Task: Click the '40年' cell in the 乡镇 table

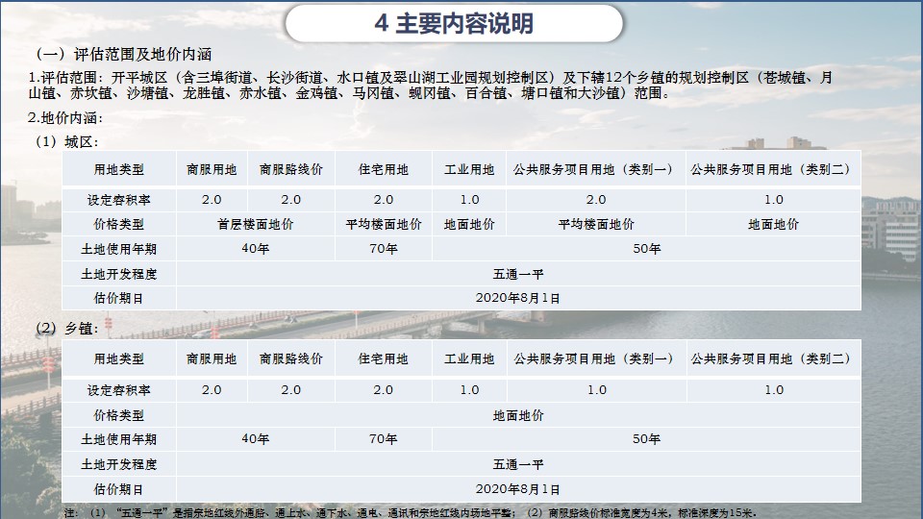Action: pyautogui.click(x=255, y=439)
